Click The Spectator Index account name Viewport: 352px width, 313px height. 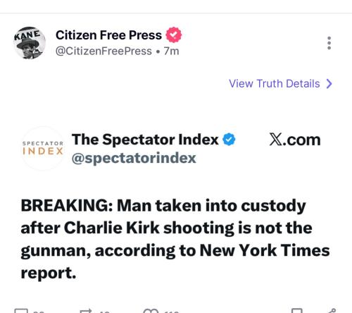click(x=145, y=140)
